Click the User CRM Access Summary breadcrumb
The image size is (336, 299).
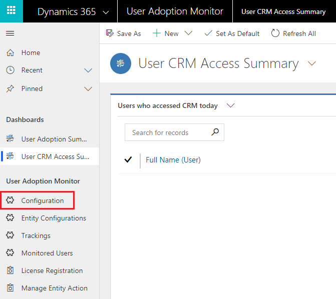coord(283,11)
